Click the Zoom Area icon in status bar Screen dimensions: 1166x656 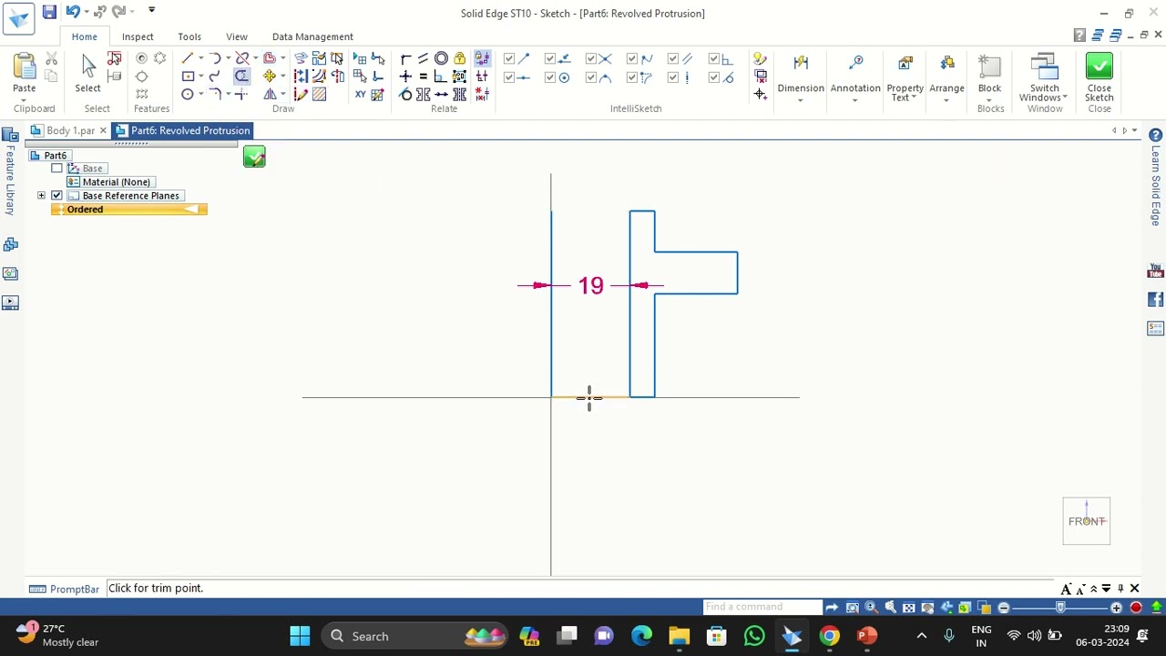coord(853,608)
